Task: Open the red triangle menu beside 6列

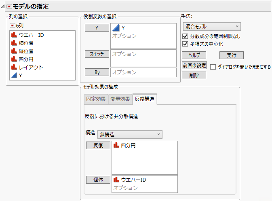Action: coord(12,25)
